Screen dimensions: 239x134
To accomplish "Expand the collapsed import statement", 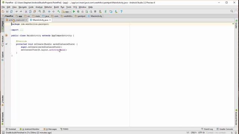I will (22, 30).
